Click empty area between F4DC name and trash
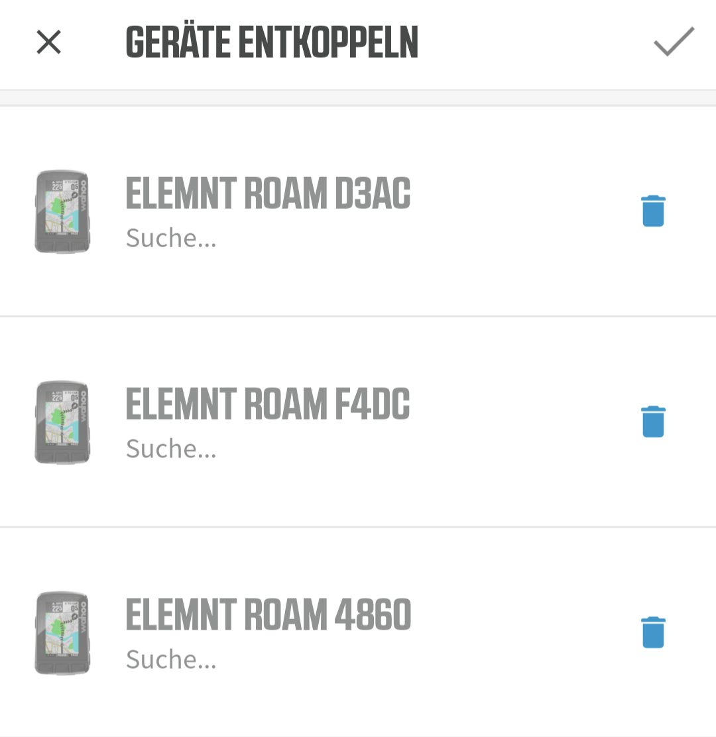The width and height of the screenshot is (716, 737). (524, 422)
